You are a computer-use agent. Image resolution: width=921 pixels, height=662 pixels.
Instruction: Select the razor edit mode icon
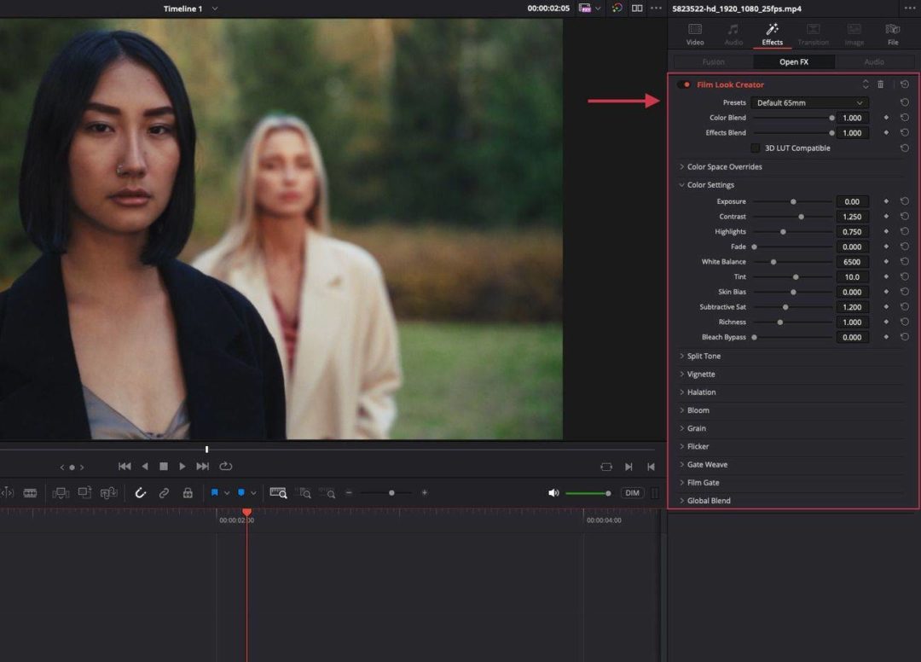(x=31, y=492)
